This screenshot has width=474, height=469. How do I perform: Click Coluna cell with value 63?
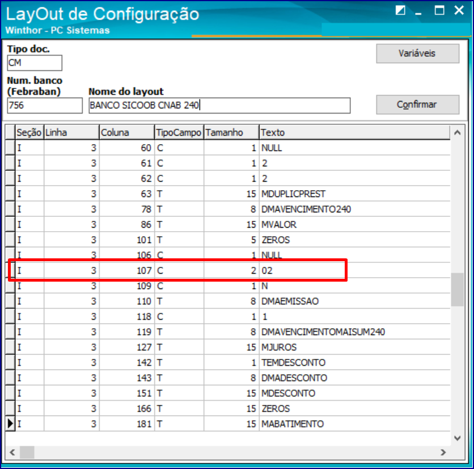pos(127,194)
